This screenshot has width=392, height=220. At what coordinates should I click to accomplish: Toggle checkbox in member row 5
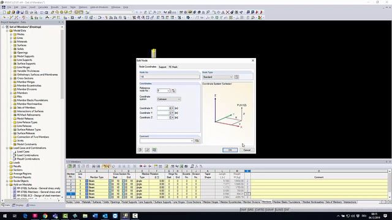click(247, 194)
